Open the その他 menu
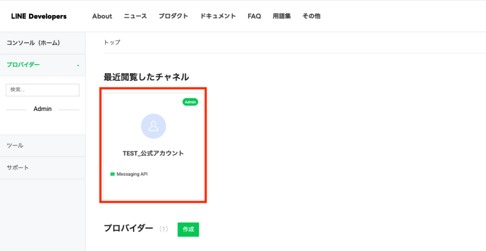 pyautogui.click(x=311, y=16)
